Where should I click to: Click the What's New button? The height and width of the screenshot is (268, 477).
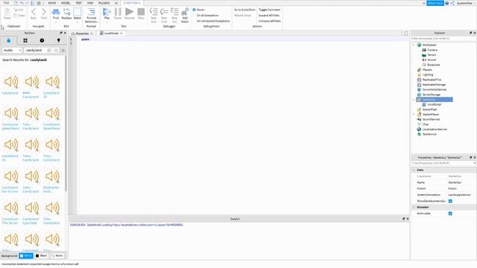435,3
